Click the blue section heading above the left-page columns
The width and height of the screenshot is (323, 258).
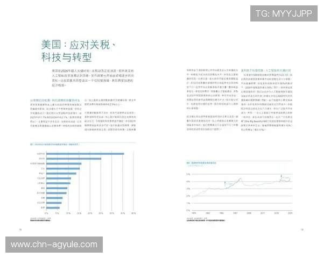pos(55,100)
